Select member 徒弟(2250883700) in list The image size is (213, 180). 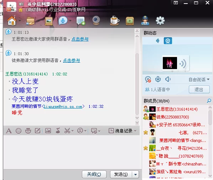[175, 117]
